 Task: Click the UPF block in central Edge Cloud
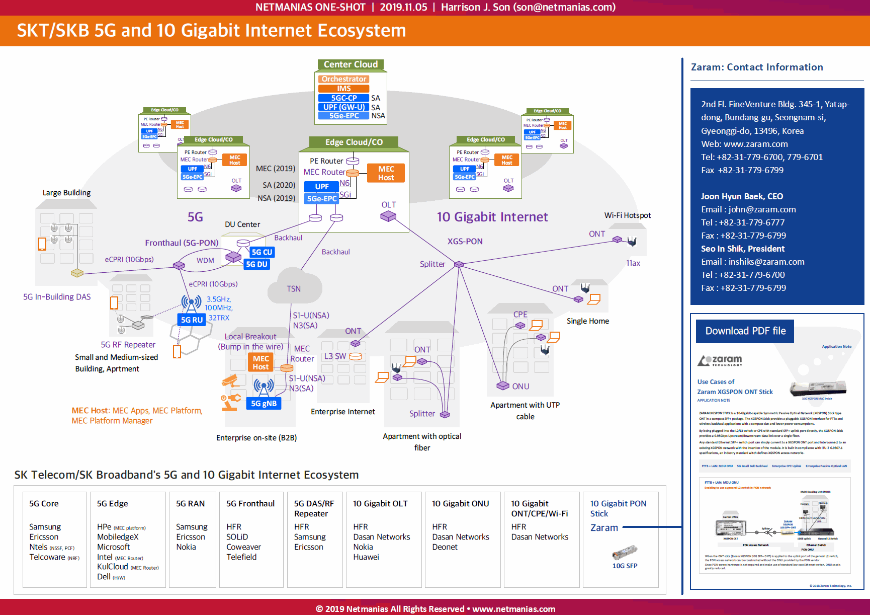tap(322, 187)
